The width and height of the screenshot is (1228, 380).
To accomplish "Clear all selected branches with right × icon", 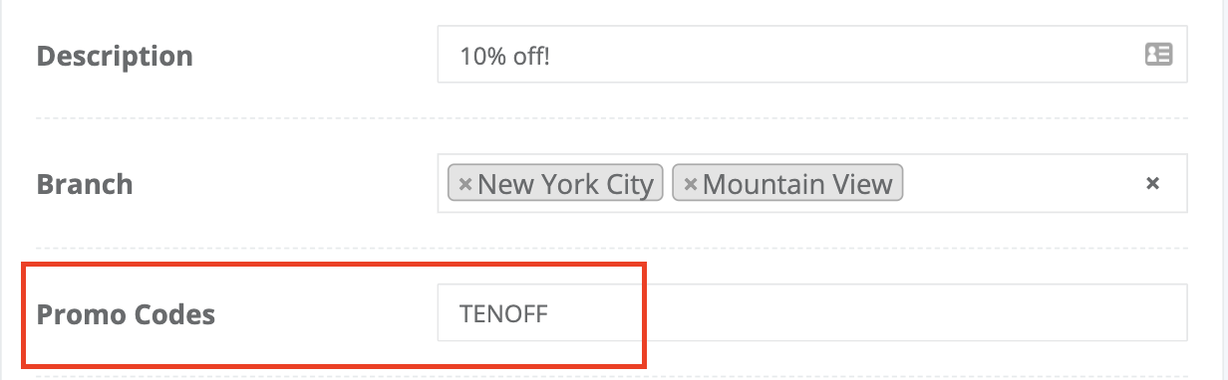I will click(x=1152, y=184).
